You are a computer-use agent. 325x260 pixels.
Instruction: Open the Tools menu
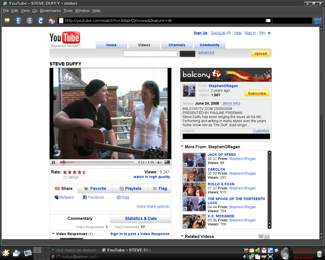(x=68, y=11)
